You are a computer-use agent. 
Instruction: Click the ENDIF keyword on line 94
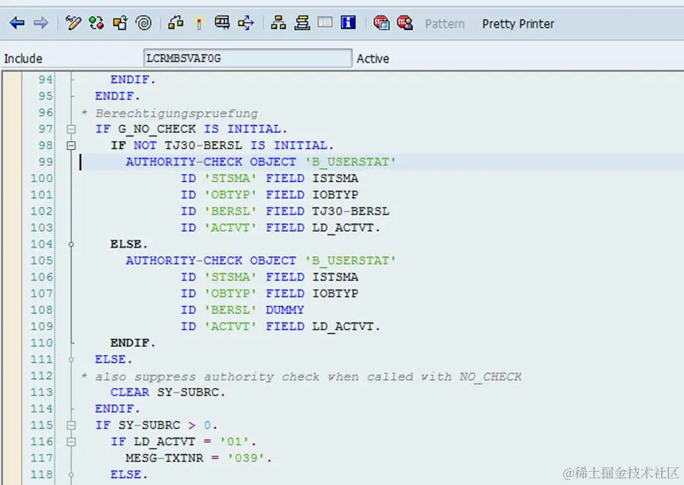click(x=129, y=80)
